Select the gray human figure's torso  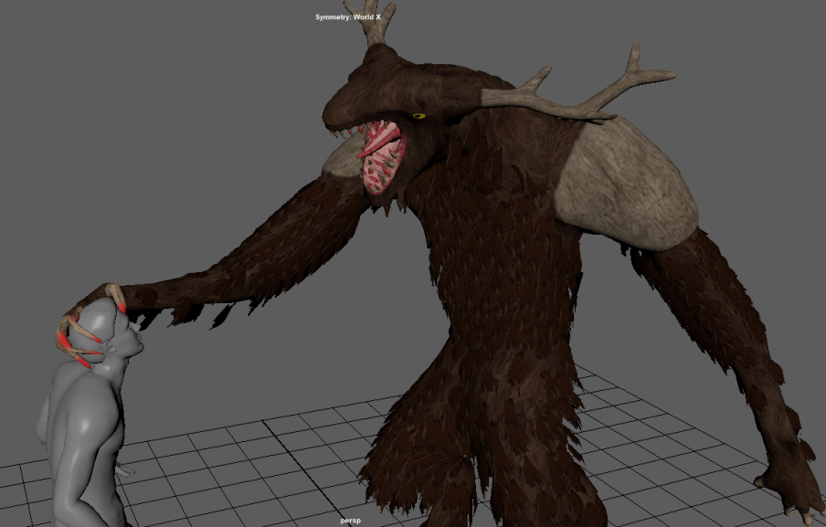82,429
